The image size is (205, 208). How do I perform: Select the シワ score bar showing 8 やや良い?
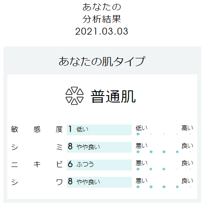(99, 182)
